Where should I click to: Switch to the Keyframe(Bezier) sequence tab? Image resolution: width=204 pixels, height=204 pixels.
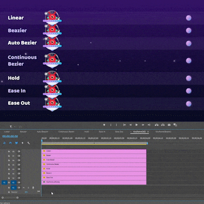[x=163, y=132]
